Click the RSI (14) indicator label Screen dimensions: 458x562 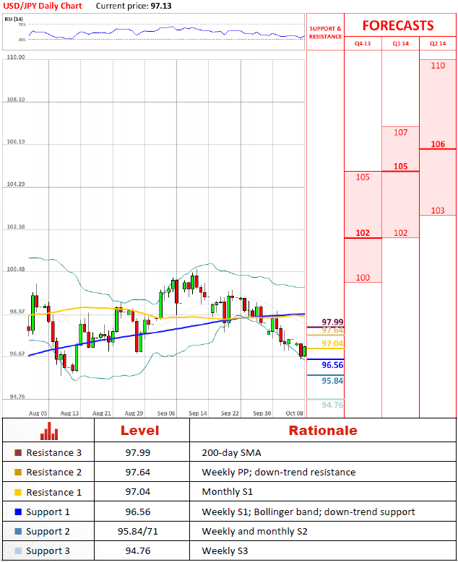coord(14,19)
